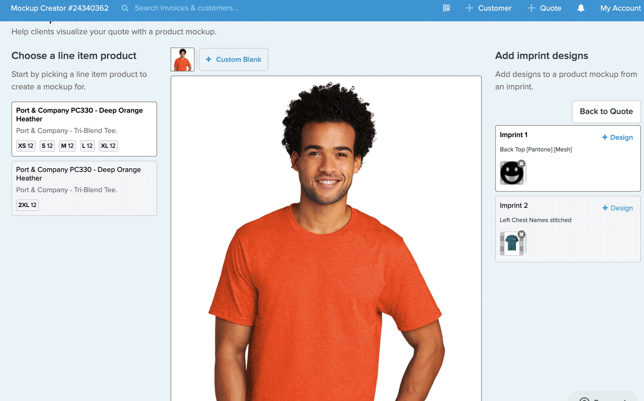The image size is (644, 401).
Task: Open the notifications bell
Action: pos(581,8)
